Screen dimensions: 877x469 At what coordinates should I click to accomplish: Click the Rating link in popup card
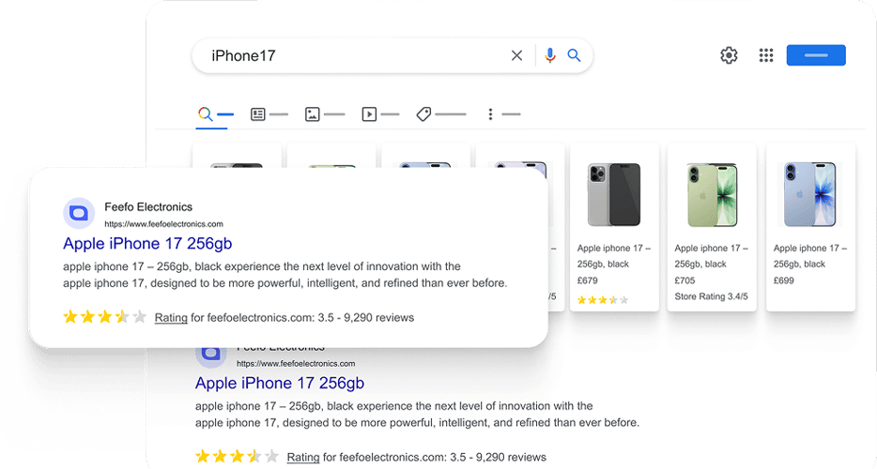pos(171,317)
